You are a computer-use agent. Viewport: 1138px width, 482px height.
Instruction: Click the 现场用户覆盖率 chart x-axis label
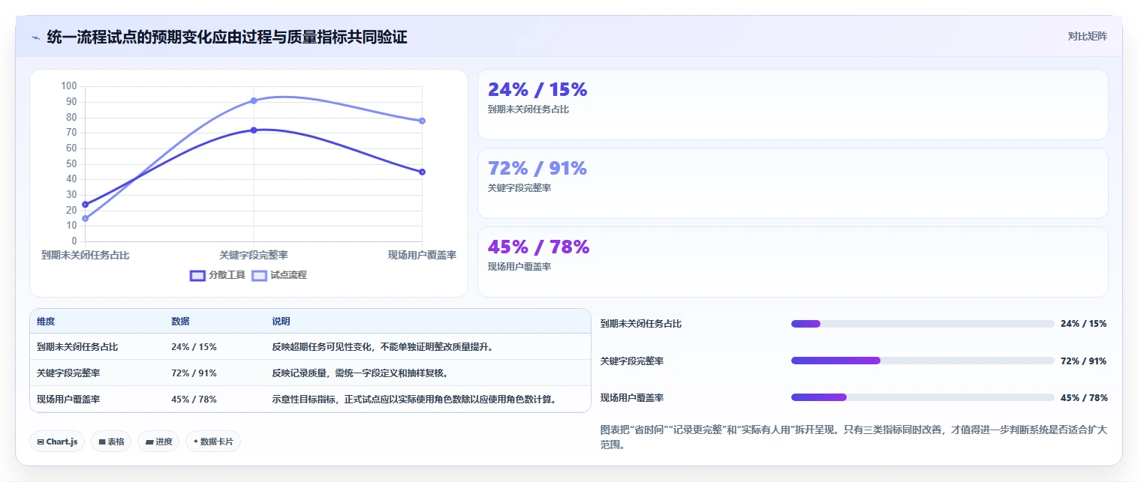click(x=422, y=255)
